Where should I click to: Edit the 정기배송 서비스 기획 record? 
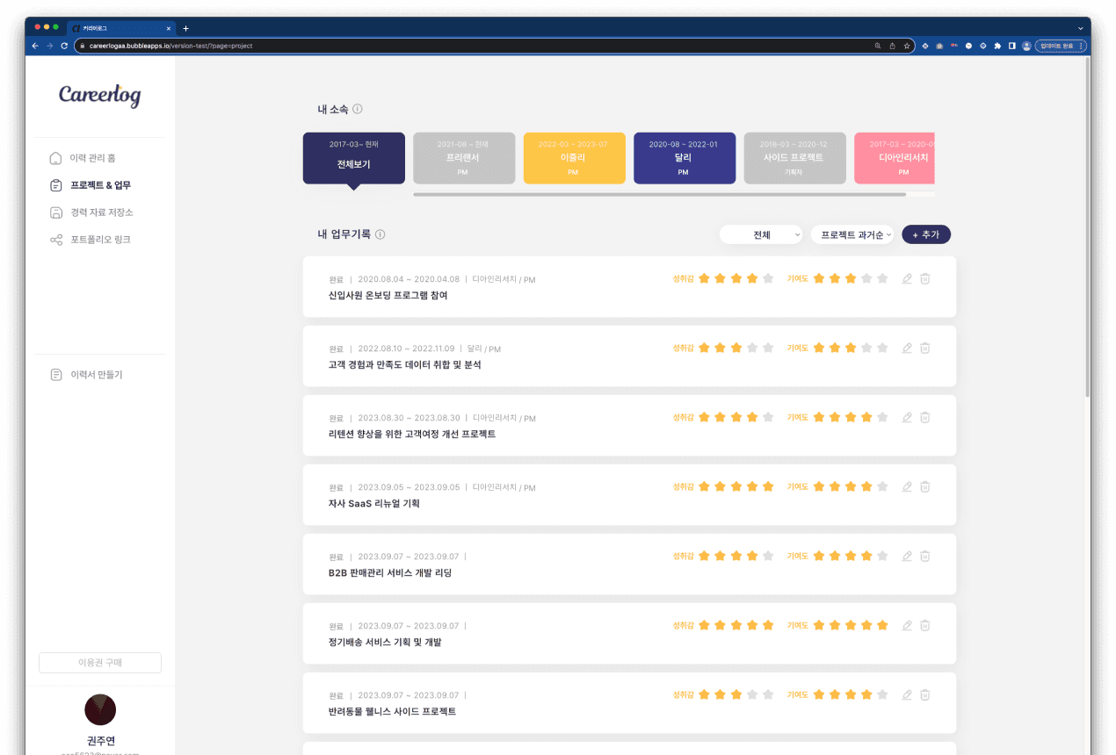[x=907, y=625]
